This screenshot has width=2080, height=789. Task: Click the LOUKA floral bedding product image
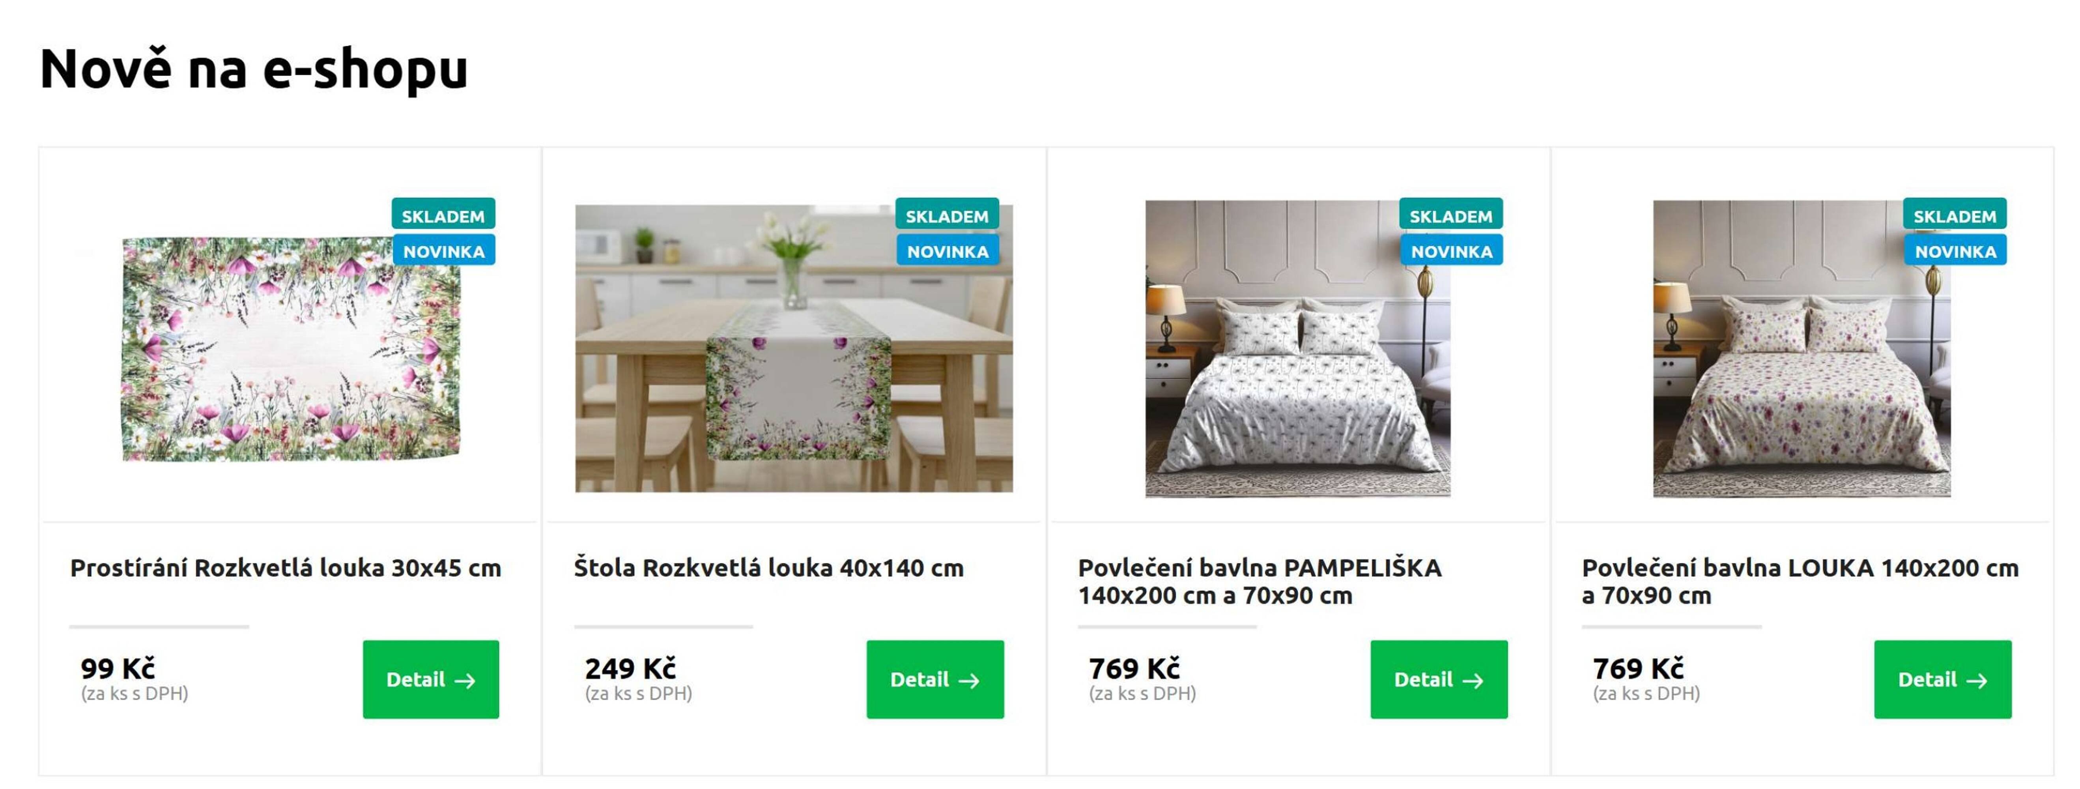pyautogui.click(x=1802, y=348)
